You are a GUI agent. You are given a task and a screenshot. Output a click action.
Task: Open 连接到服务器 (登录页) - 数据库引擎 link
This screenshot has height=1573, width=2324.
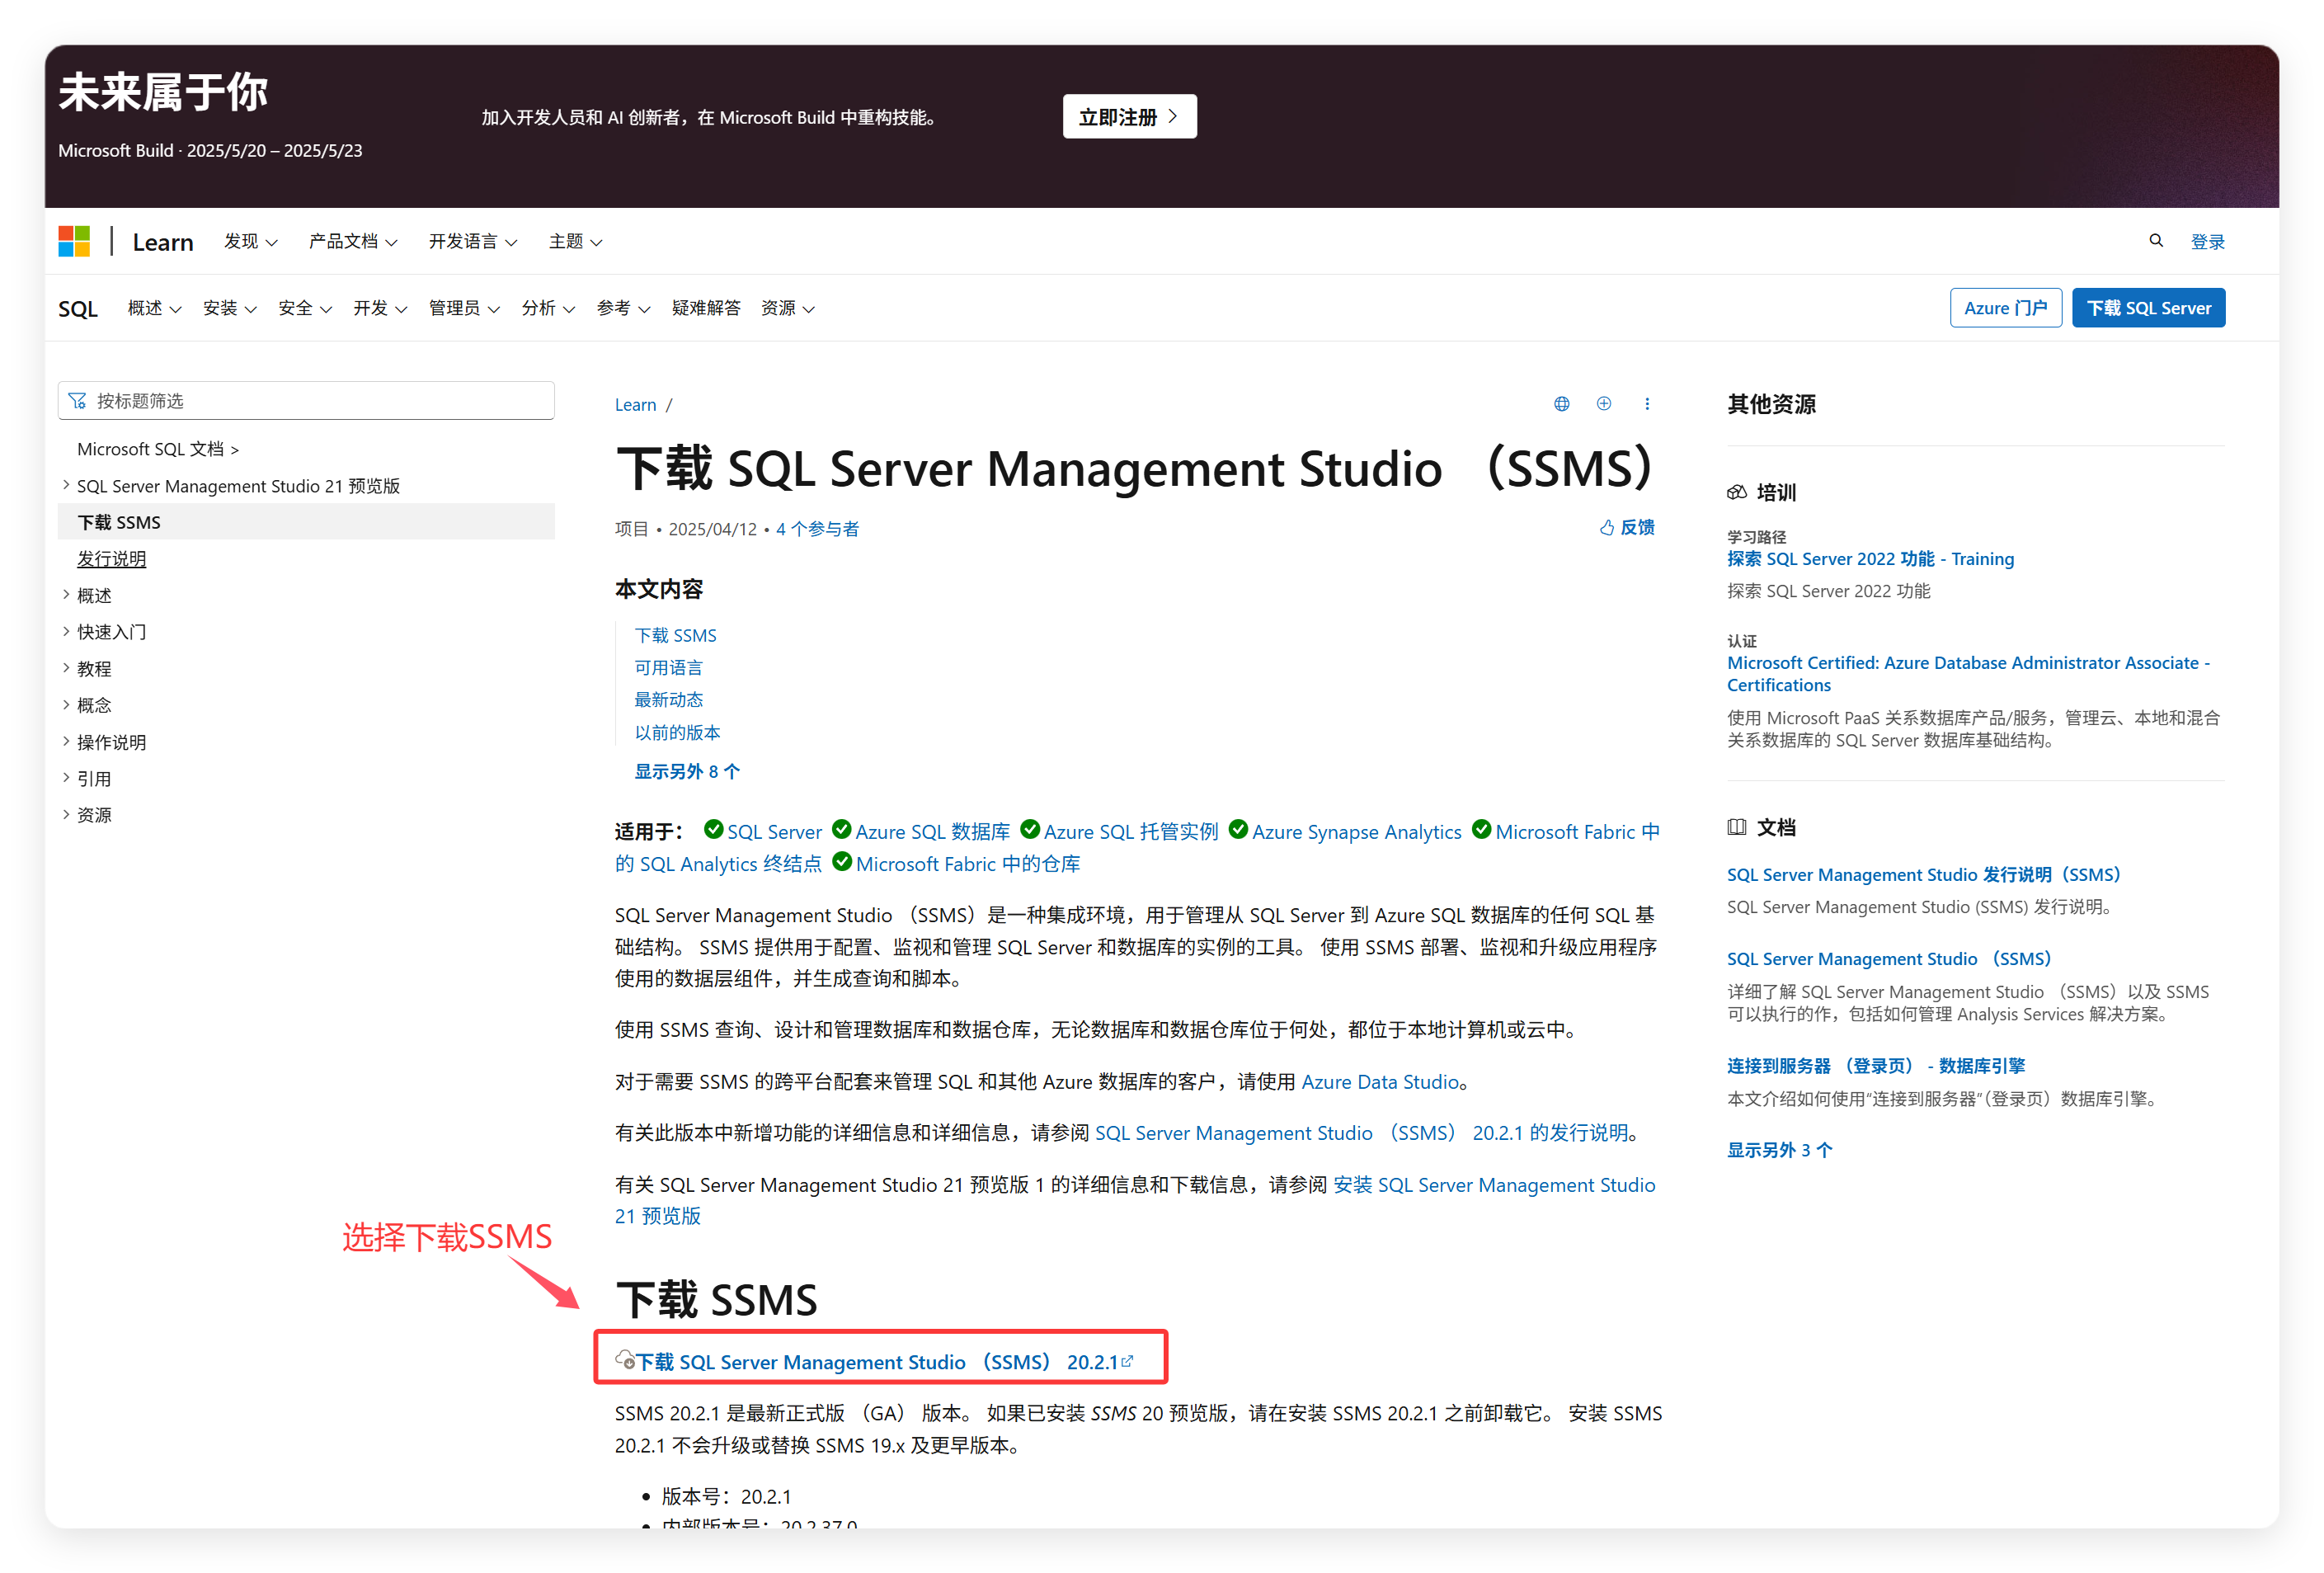point(1875,1065)
